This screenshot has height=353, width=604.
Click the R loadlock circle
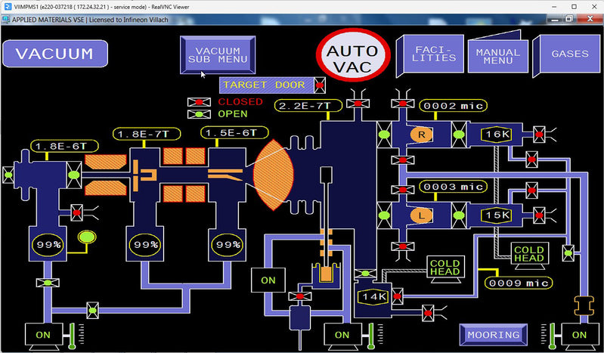coord(421,135)
